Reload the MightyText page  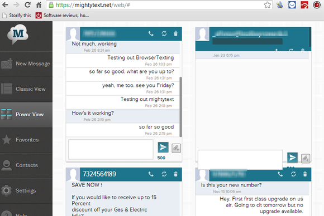[x=27, y=5]
